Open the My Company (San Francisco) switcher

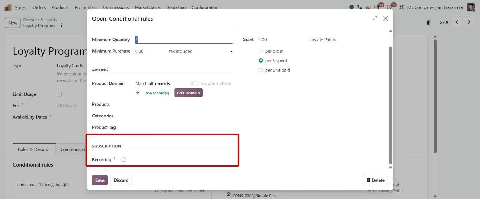pos(435,7)
